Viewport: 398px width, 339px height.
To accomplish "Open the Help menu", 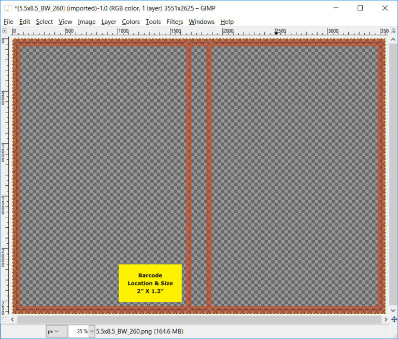I will coord(227,22).
